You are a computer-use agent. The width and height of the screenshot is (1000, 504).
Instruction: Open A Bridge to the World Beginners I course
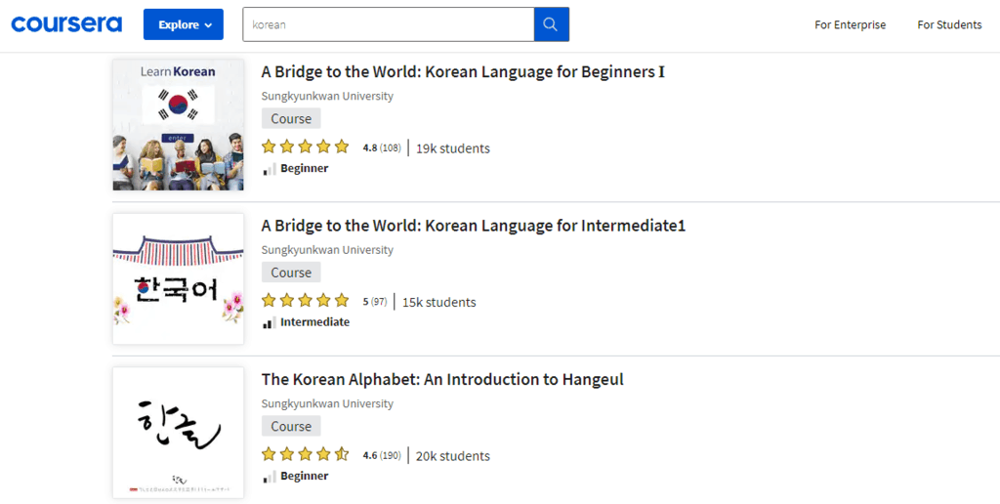pos(463,72)
